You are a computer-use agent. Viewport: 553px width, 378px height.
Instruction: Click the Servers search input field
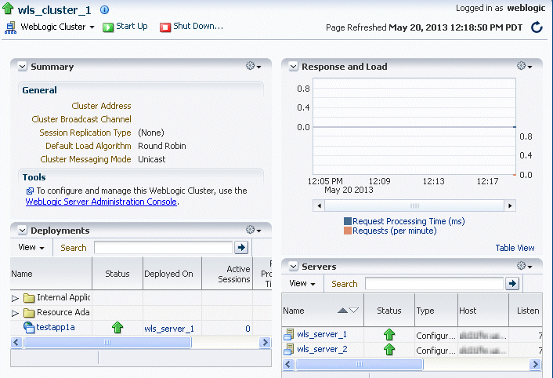434,283
